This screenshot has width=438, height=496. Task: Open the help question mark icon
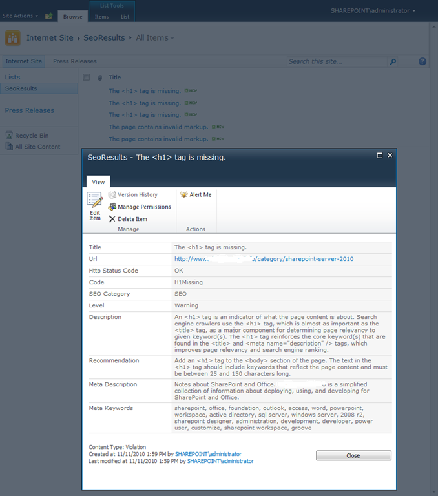[422, 61]
